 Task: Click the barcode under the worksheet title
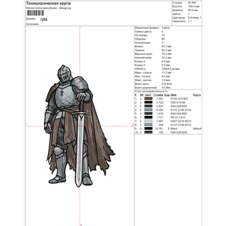coord(35,13)
